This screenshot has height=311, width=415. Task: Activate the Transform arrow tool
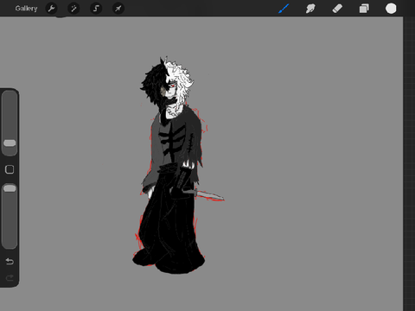118,9
